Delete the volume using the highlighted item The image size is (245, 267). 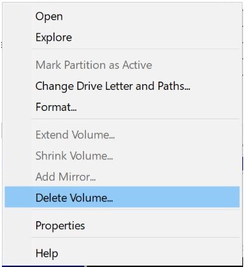122,198
